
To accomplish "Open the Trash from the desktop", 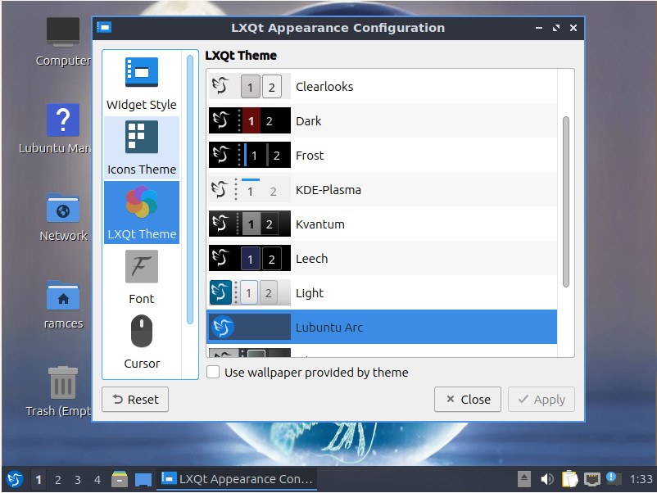I will tap(63, 383).
